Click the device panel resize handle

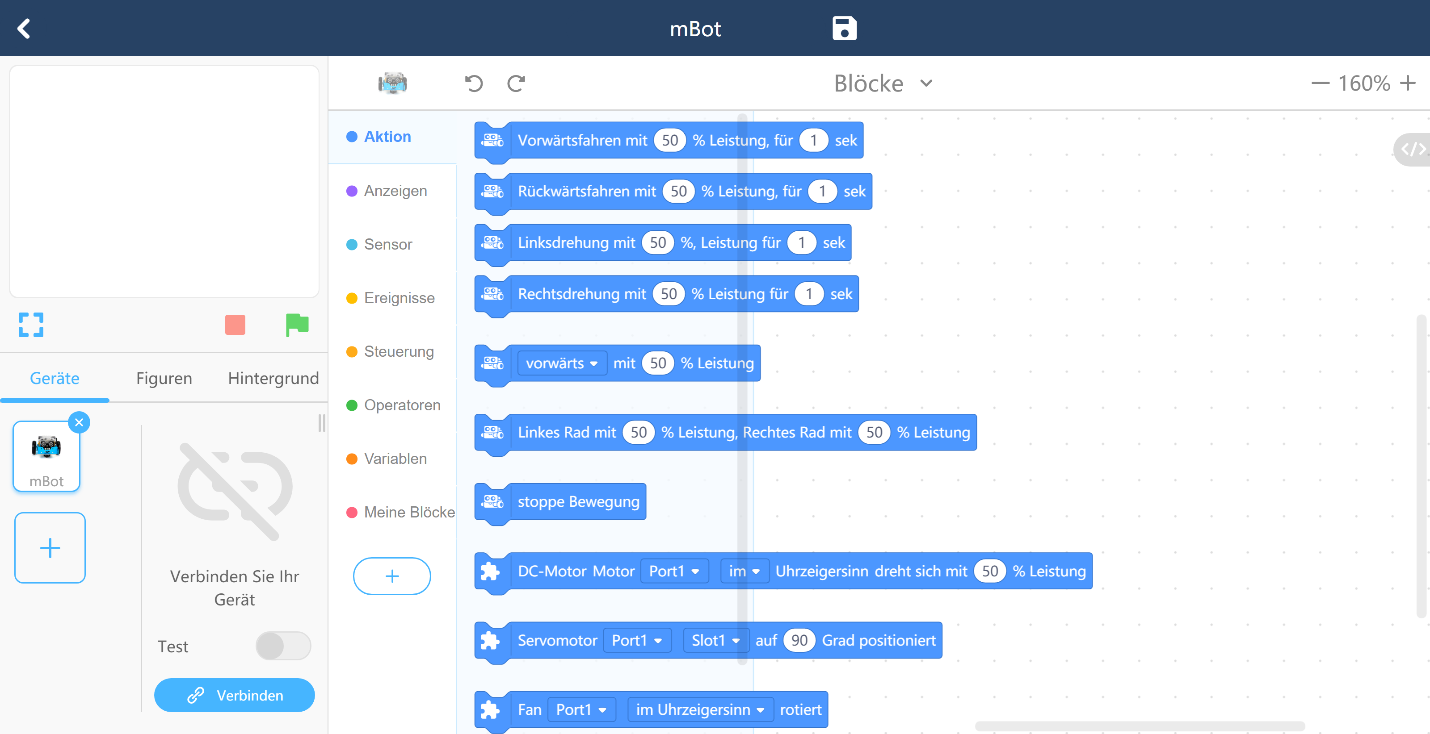pyautogui.click(x=322, y=423)
